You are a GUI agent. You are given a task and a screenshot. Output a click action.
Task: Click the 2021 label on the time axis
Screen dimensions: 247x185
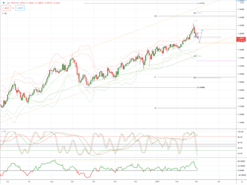[x=157, y=182]
